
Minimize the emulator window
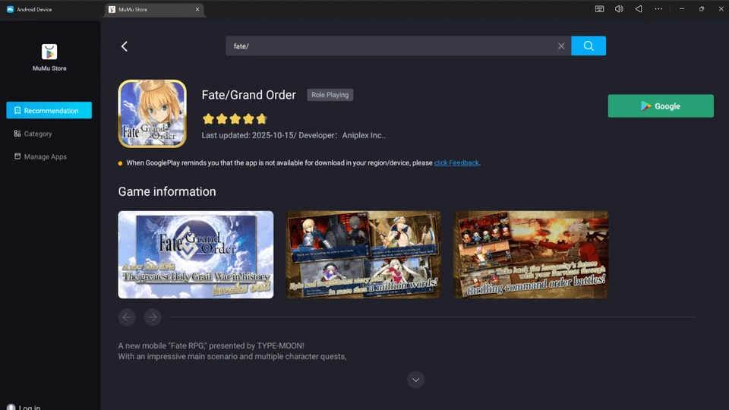tap(682, 9)
